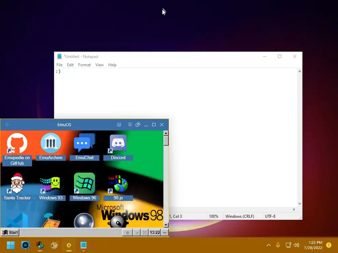Screen dimensions: 338x253
Task: Maximize the Notepad window
Action: (280, 56)
